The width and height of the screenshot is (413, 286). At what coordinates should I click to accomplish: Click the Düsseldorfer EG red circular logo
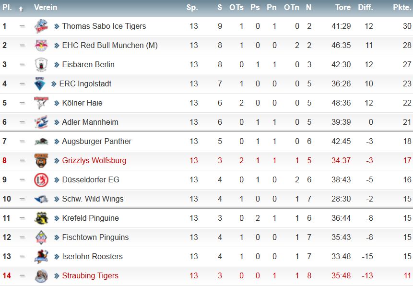pyautogui.click(x=41, y=180)
